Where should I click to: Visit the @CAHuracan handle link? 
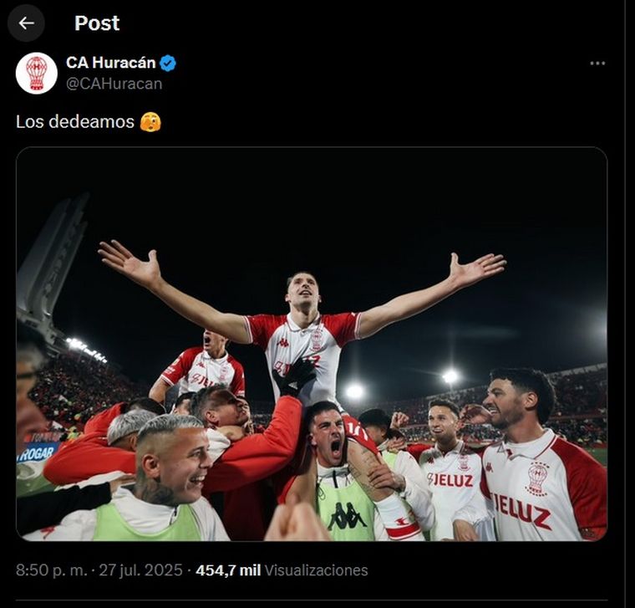tap(114, 83)
